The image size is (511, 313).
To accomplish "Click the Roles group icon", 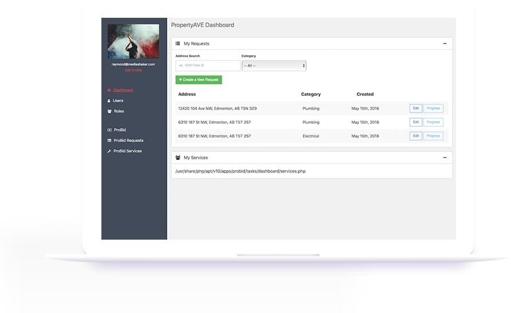I will tap(109, 111).
